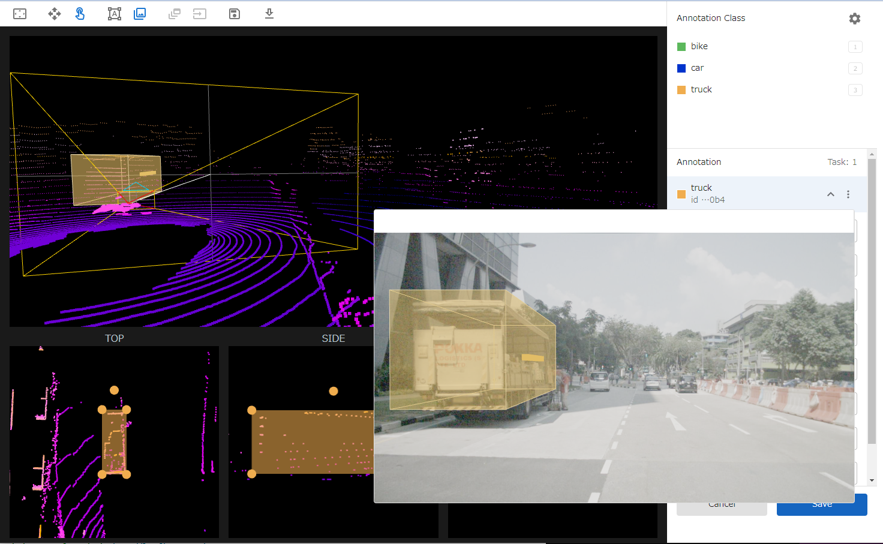Toggle the annotation label display icon
This screenshot has width=883, height=544.
[115, 14]
